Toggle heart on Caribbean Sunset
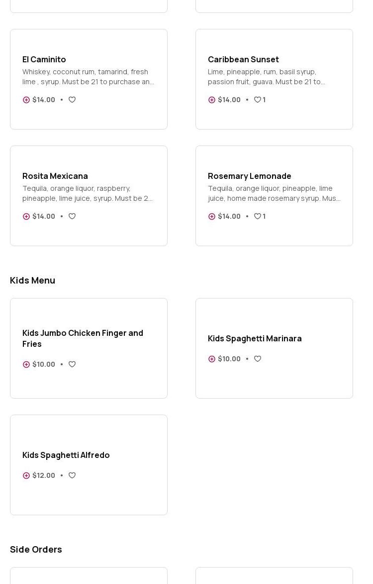The image size is (373, 584). pyautogui.click(x=258, y=100)
